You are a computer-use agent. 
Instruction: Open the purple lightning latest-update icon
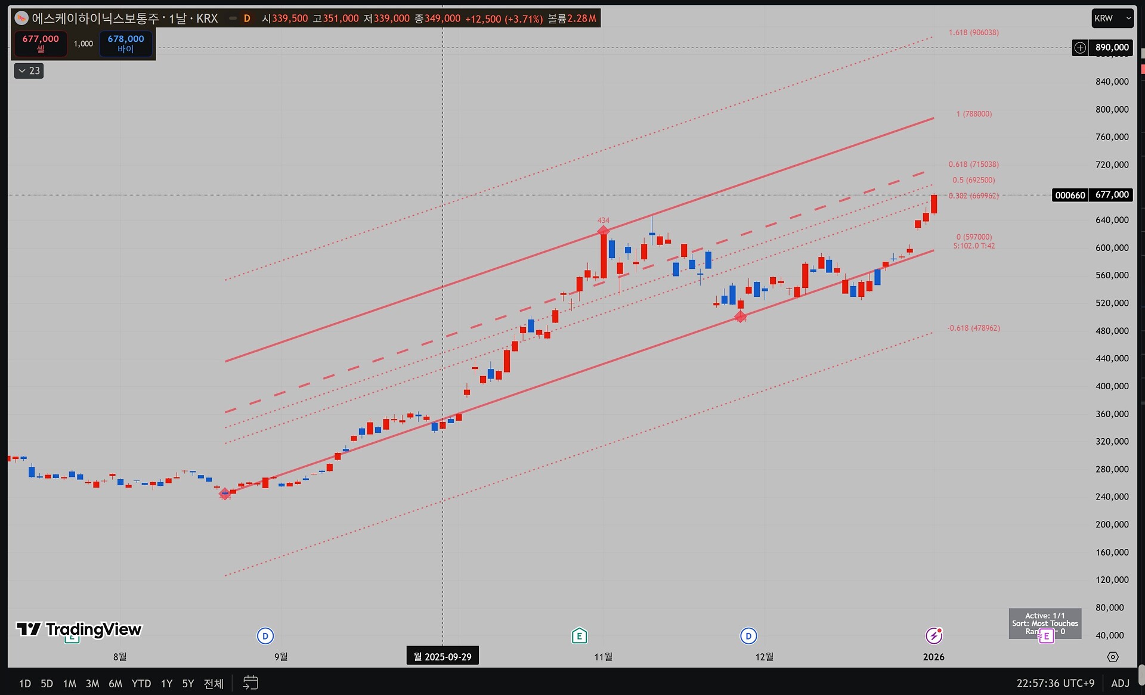(x=934, y=636)
